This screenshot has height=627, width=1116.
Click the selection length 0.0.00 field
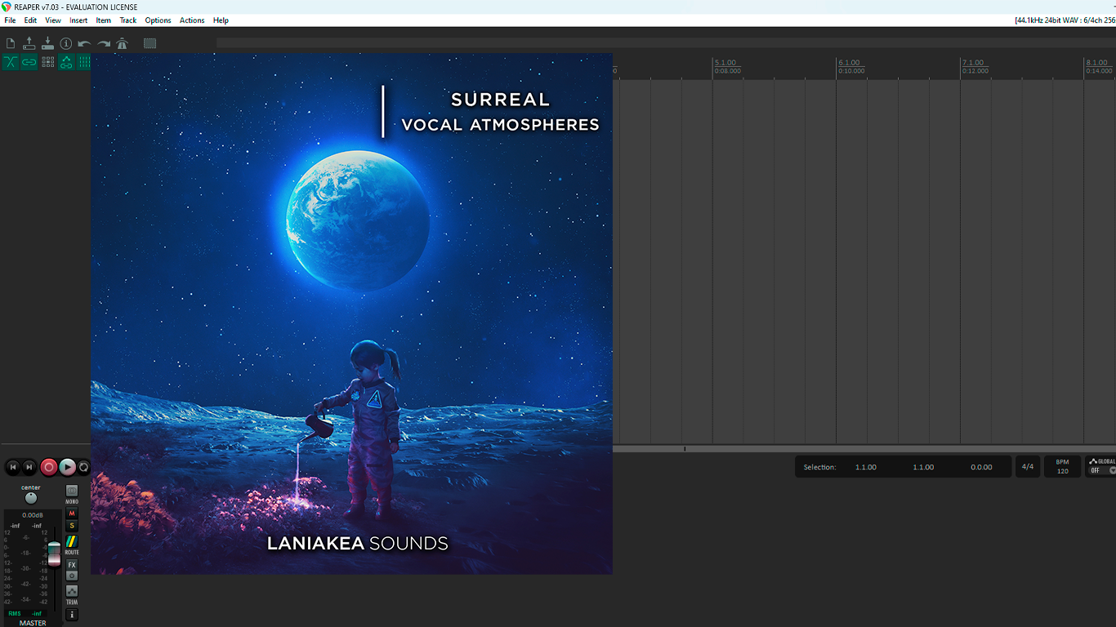[981, 467]
